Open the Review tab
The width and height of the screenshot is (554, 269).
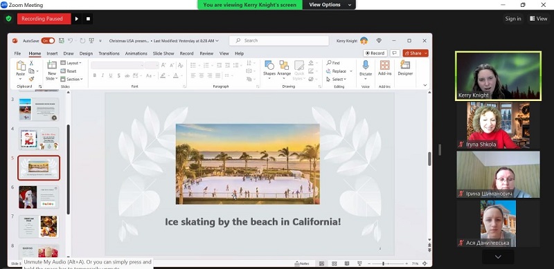coord(206,53)
